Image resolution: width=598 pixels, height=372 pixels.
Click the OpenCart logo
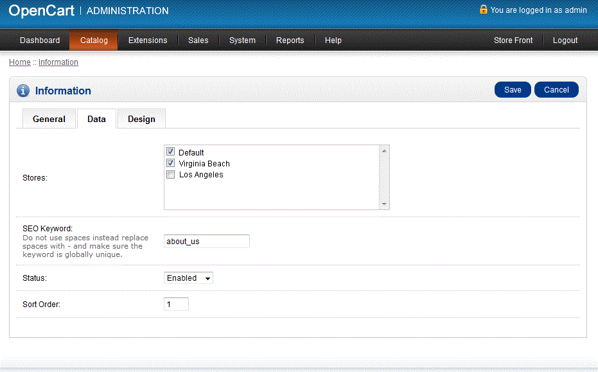pyautogui.click(x=41, y=11)
